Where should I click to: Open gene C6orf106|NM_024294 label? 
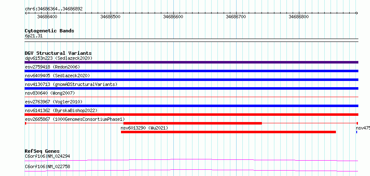(47, 156)
